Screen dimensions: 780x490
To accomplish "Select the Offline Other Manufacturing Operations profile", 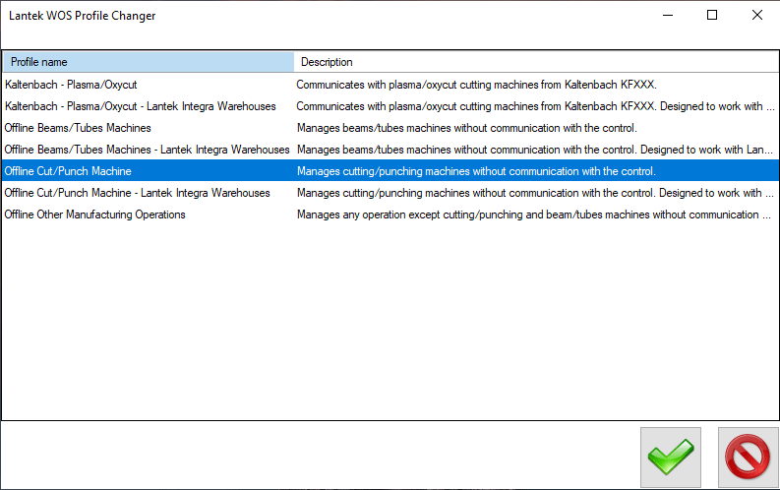I will [x=95, y=214].
